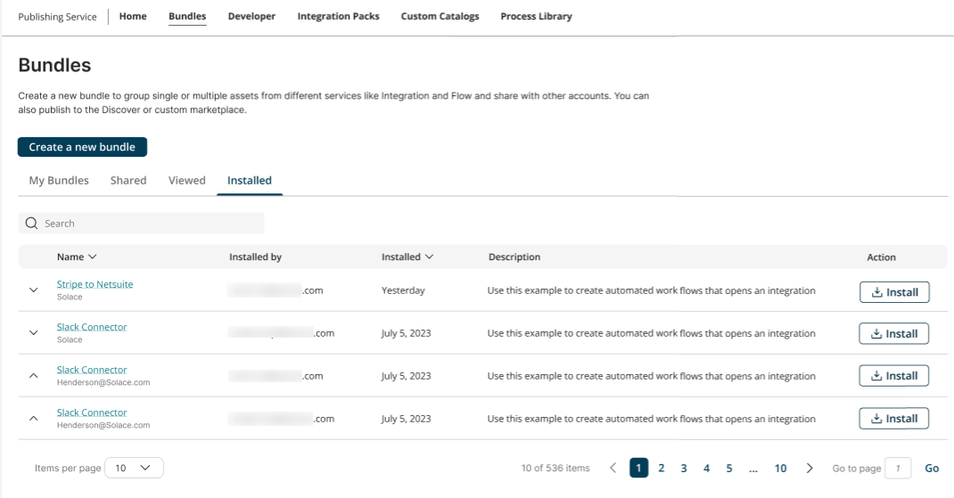954x498 pixels.
Task: Click the search magnifier icon
Action: [x=32, y=224]
